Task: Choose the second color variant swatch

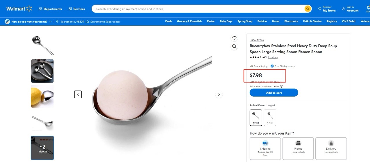Action: coord(270,118)
